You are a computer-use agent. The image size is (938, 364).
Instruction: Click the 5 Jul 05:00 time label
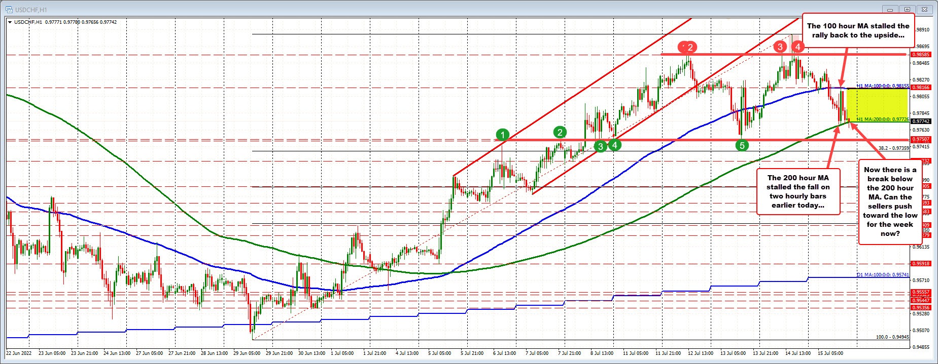pos(440,353)
